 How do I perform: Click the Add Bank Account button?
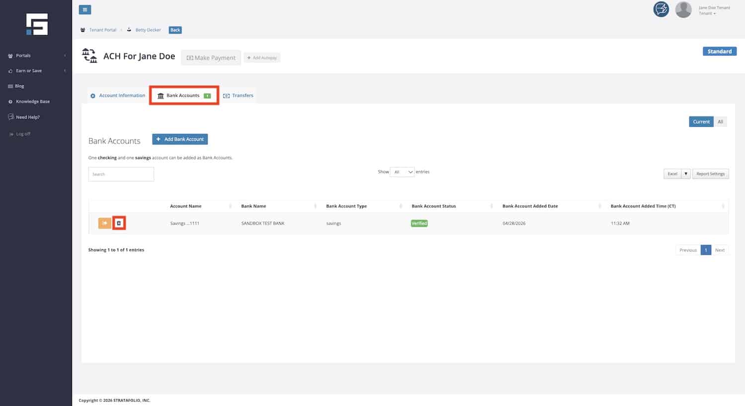pyautogui.click(x=180, y=139)
